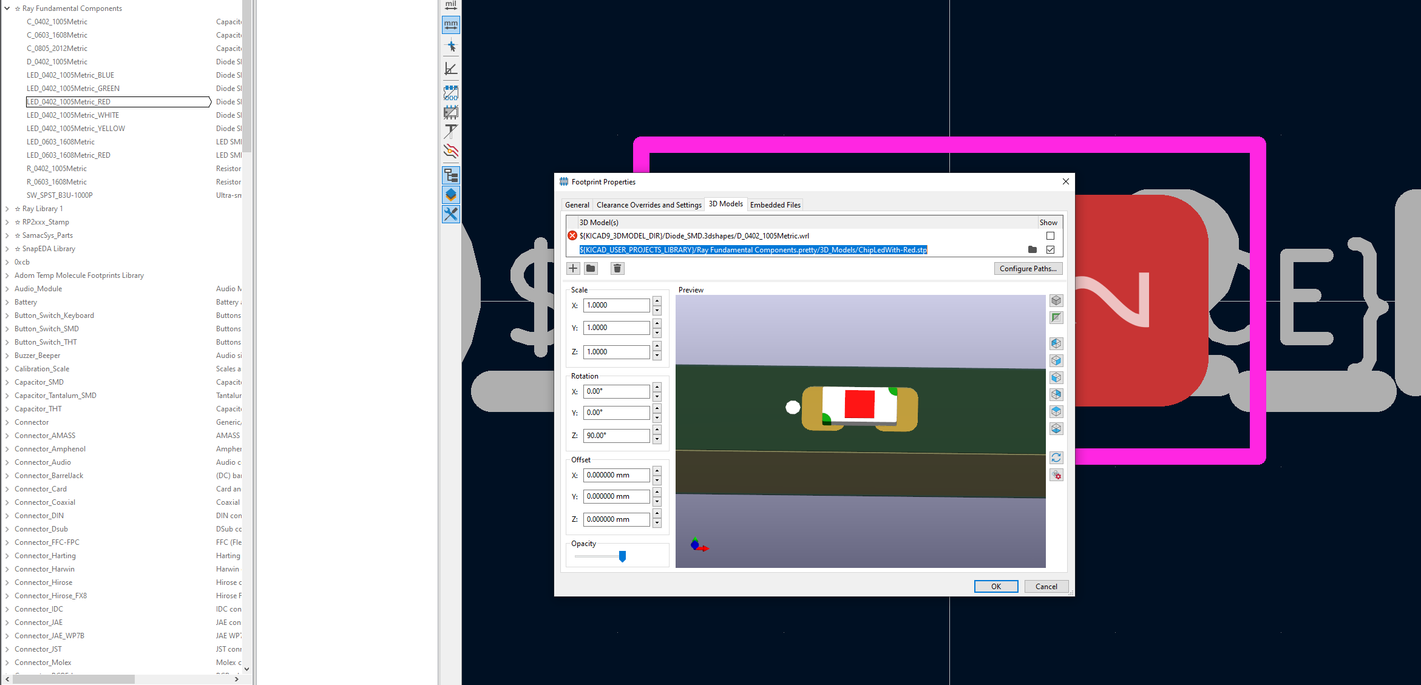1421x685 pixels.
Task: Enable Show for D_0402_1005Metric.wrl model
Action: click(x=1050, y=236)
